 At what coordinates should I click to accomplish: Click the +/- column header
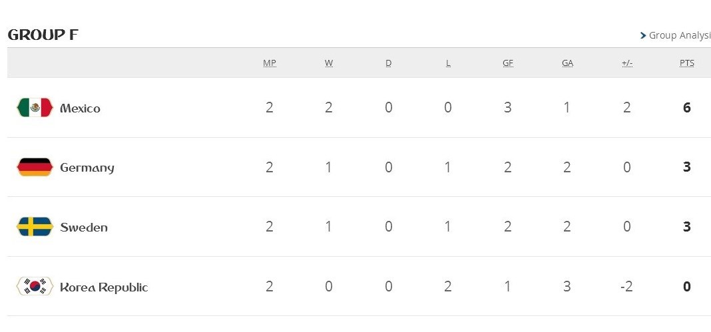point(627,63)
